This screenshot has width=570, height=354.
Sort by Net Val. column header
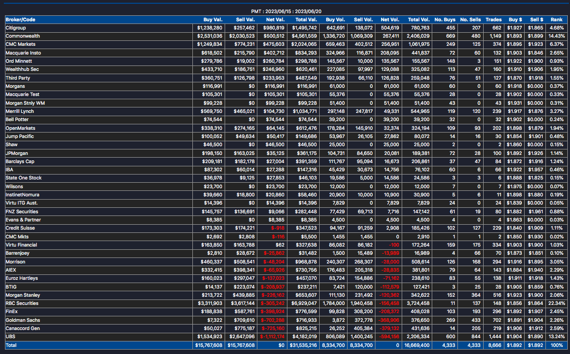(x=275, y=20)
